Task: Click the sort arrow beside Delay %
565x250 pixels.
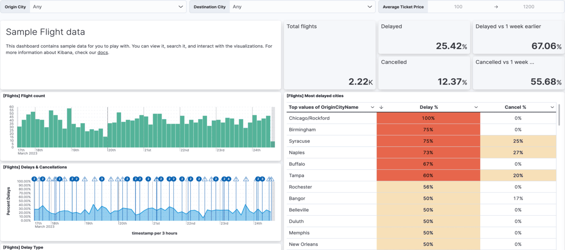Action: (381, 107)
